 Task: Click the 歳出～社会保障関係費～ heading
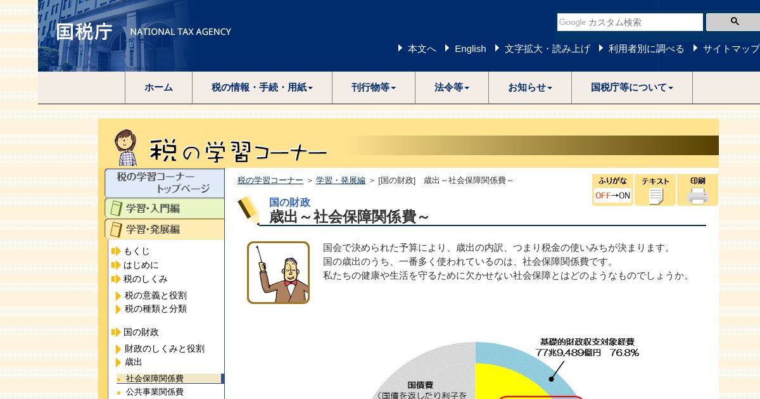coord(349,217)
